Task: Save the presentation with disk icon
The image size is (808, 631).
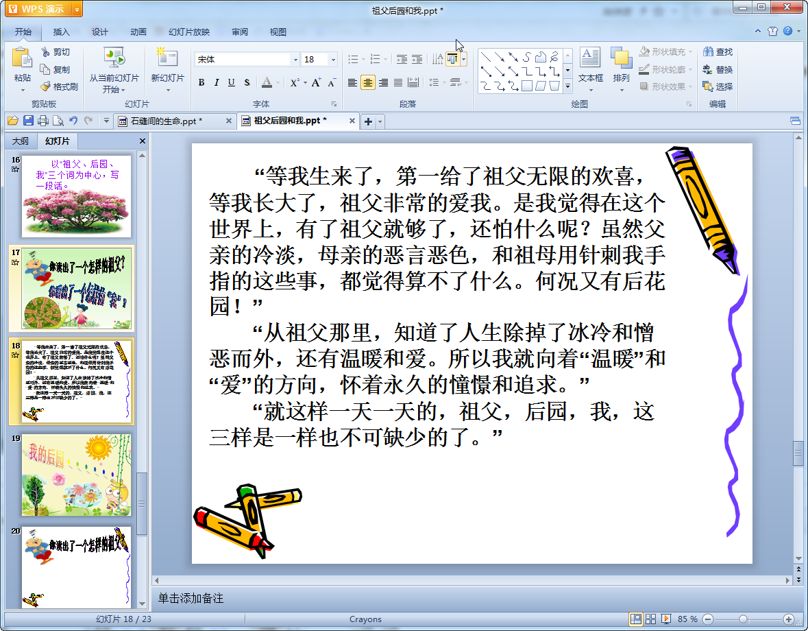Action: pyautogui.click(x=28, y=121)
